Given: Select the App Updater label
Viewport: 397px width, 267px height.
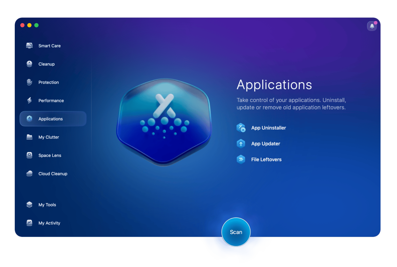Looking at the screenshot, I should pyautogui.click(x=266, y=144).
